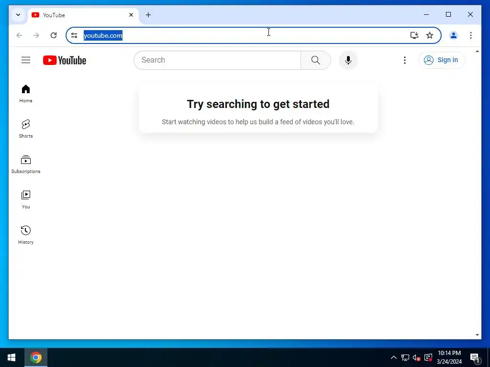
Task: Click the Sign in button
Action: (442, 60)
